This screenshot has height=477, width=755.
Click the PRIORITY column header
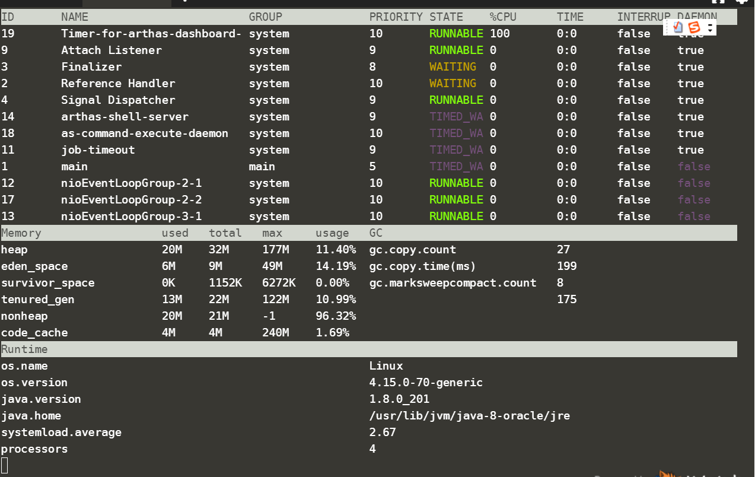click(x=396, y=17)
